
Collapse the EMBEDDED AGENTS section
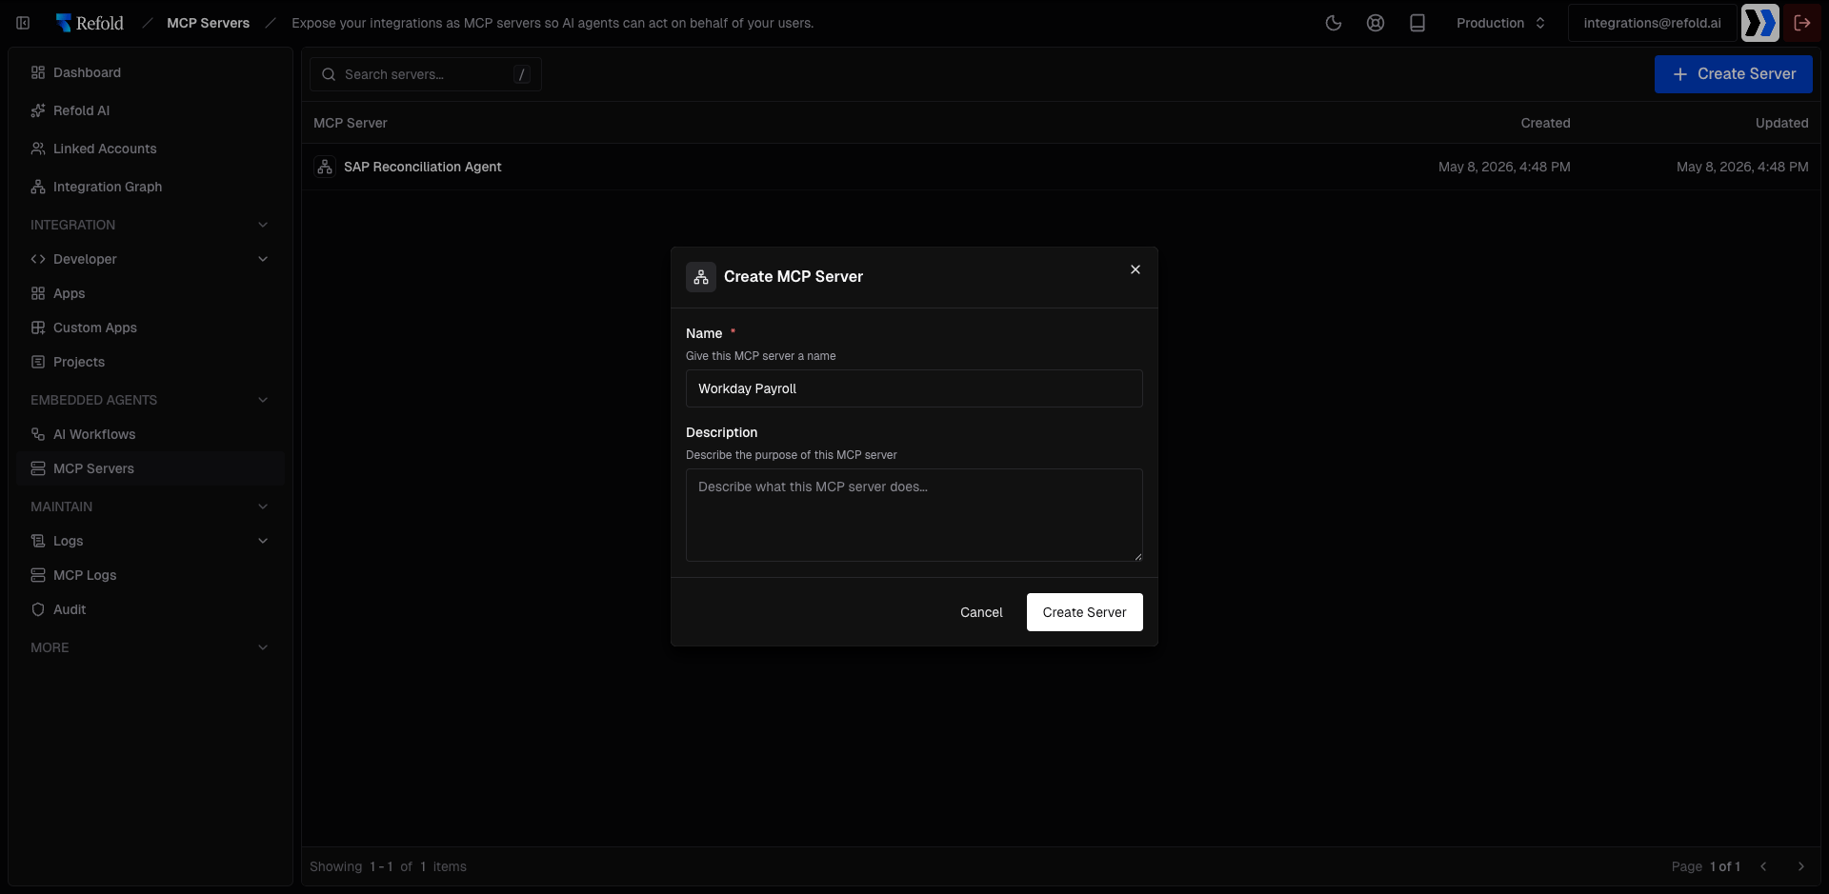click(151, 400)
